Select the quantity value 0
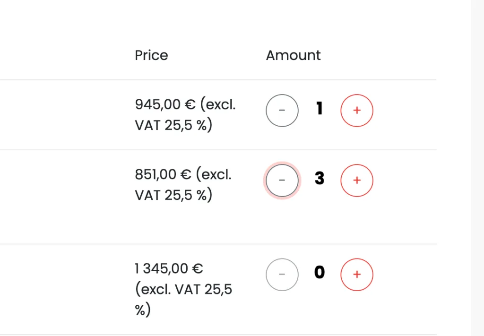Screen dimensions: 484x336 (x=320, y=273)
